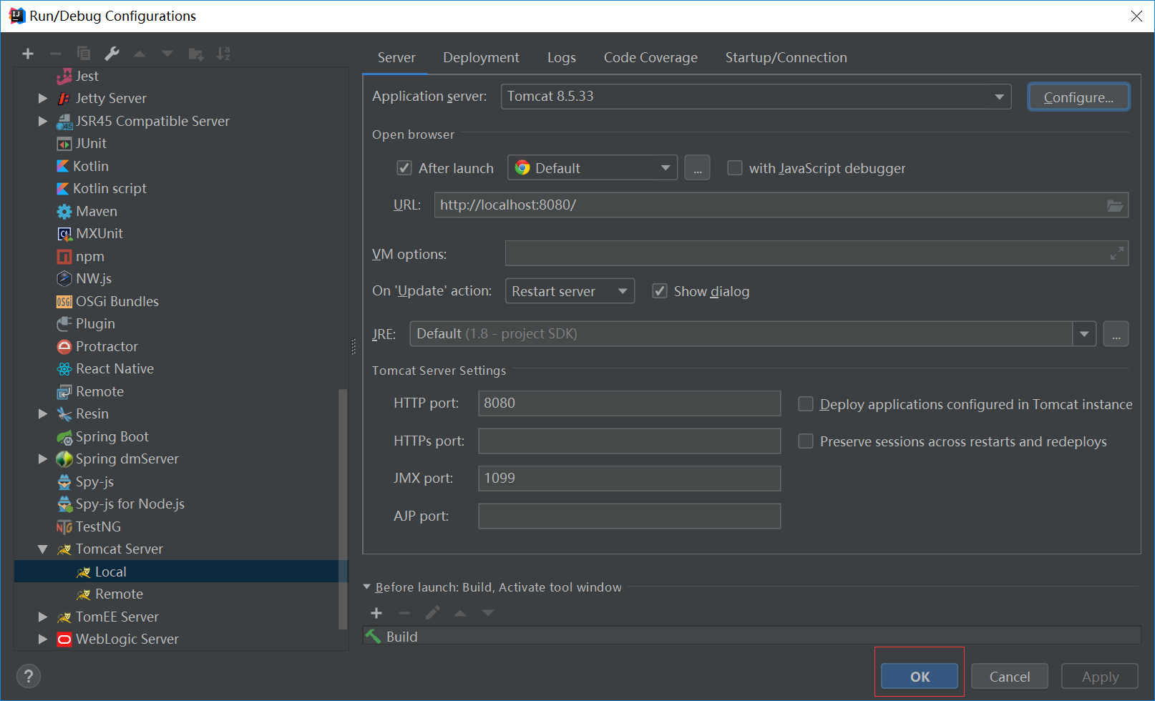Screen dimensions: 1155x701
Task: Toggle the Show dialog checkbox
Action: tap(660, 291)
